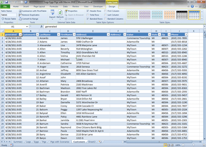Toggle the Header Row checkbox

point(88,11)
